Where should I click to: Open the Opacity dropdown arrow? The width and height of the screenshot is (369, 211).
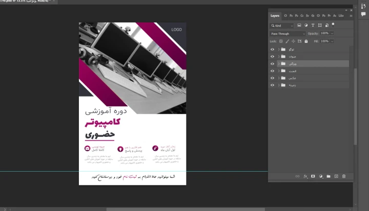point(332,33)
